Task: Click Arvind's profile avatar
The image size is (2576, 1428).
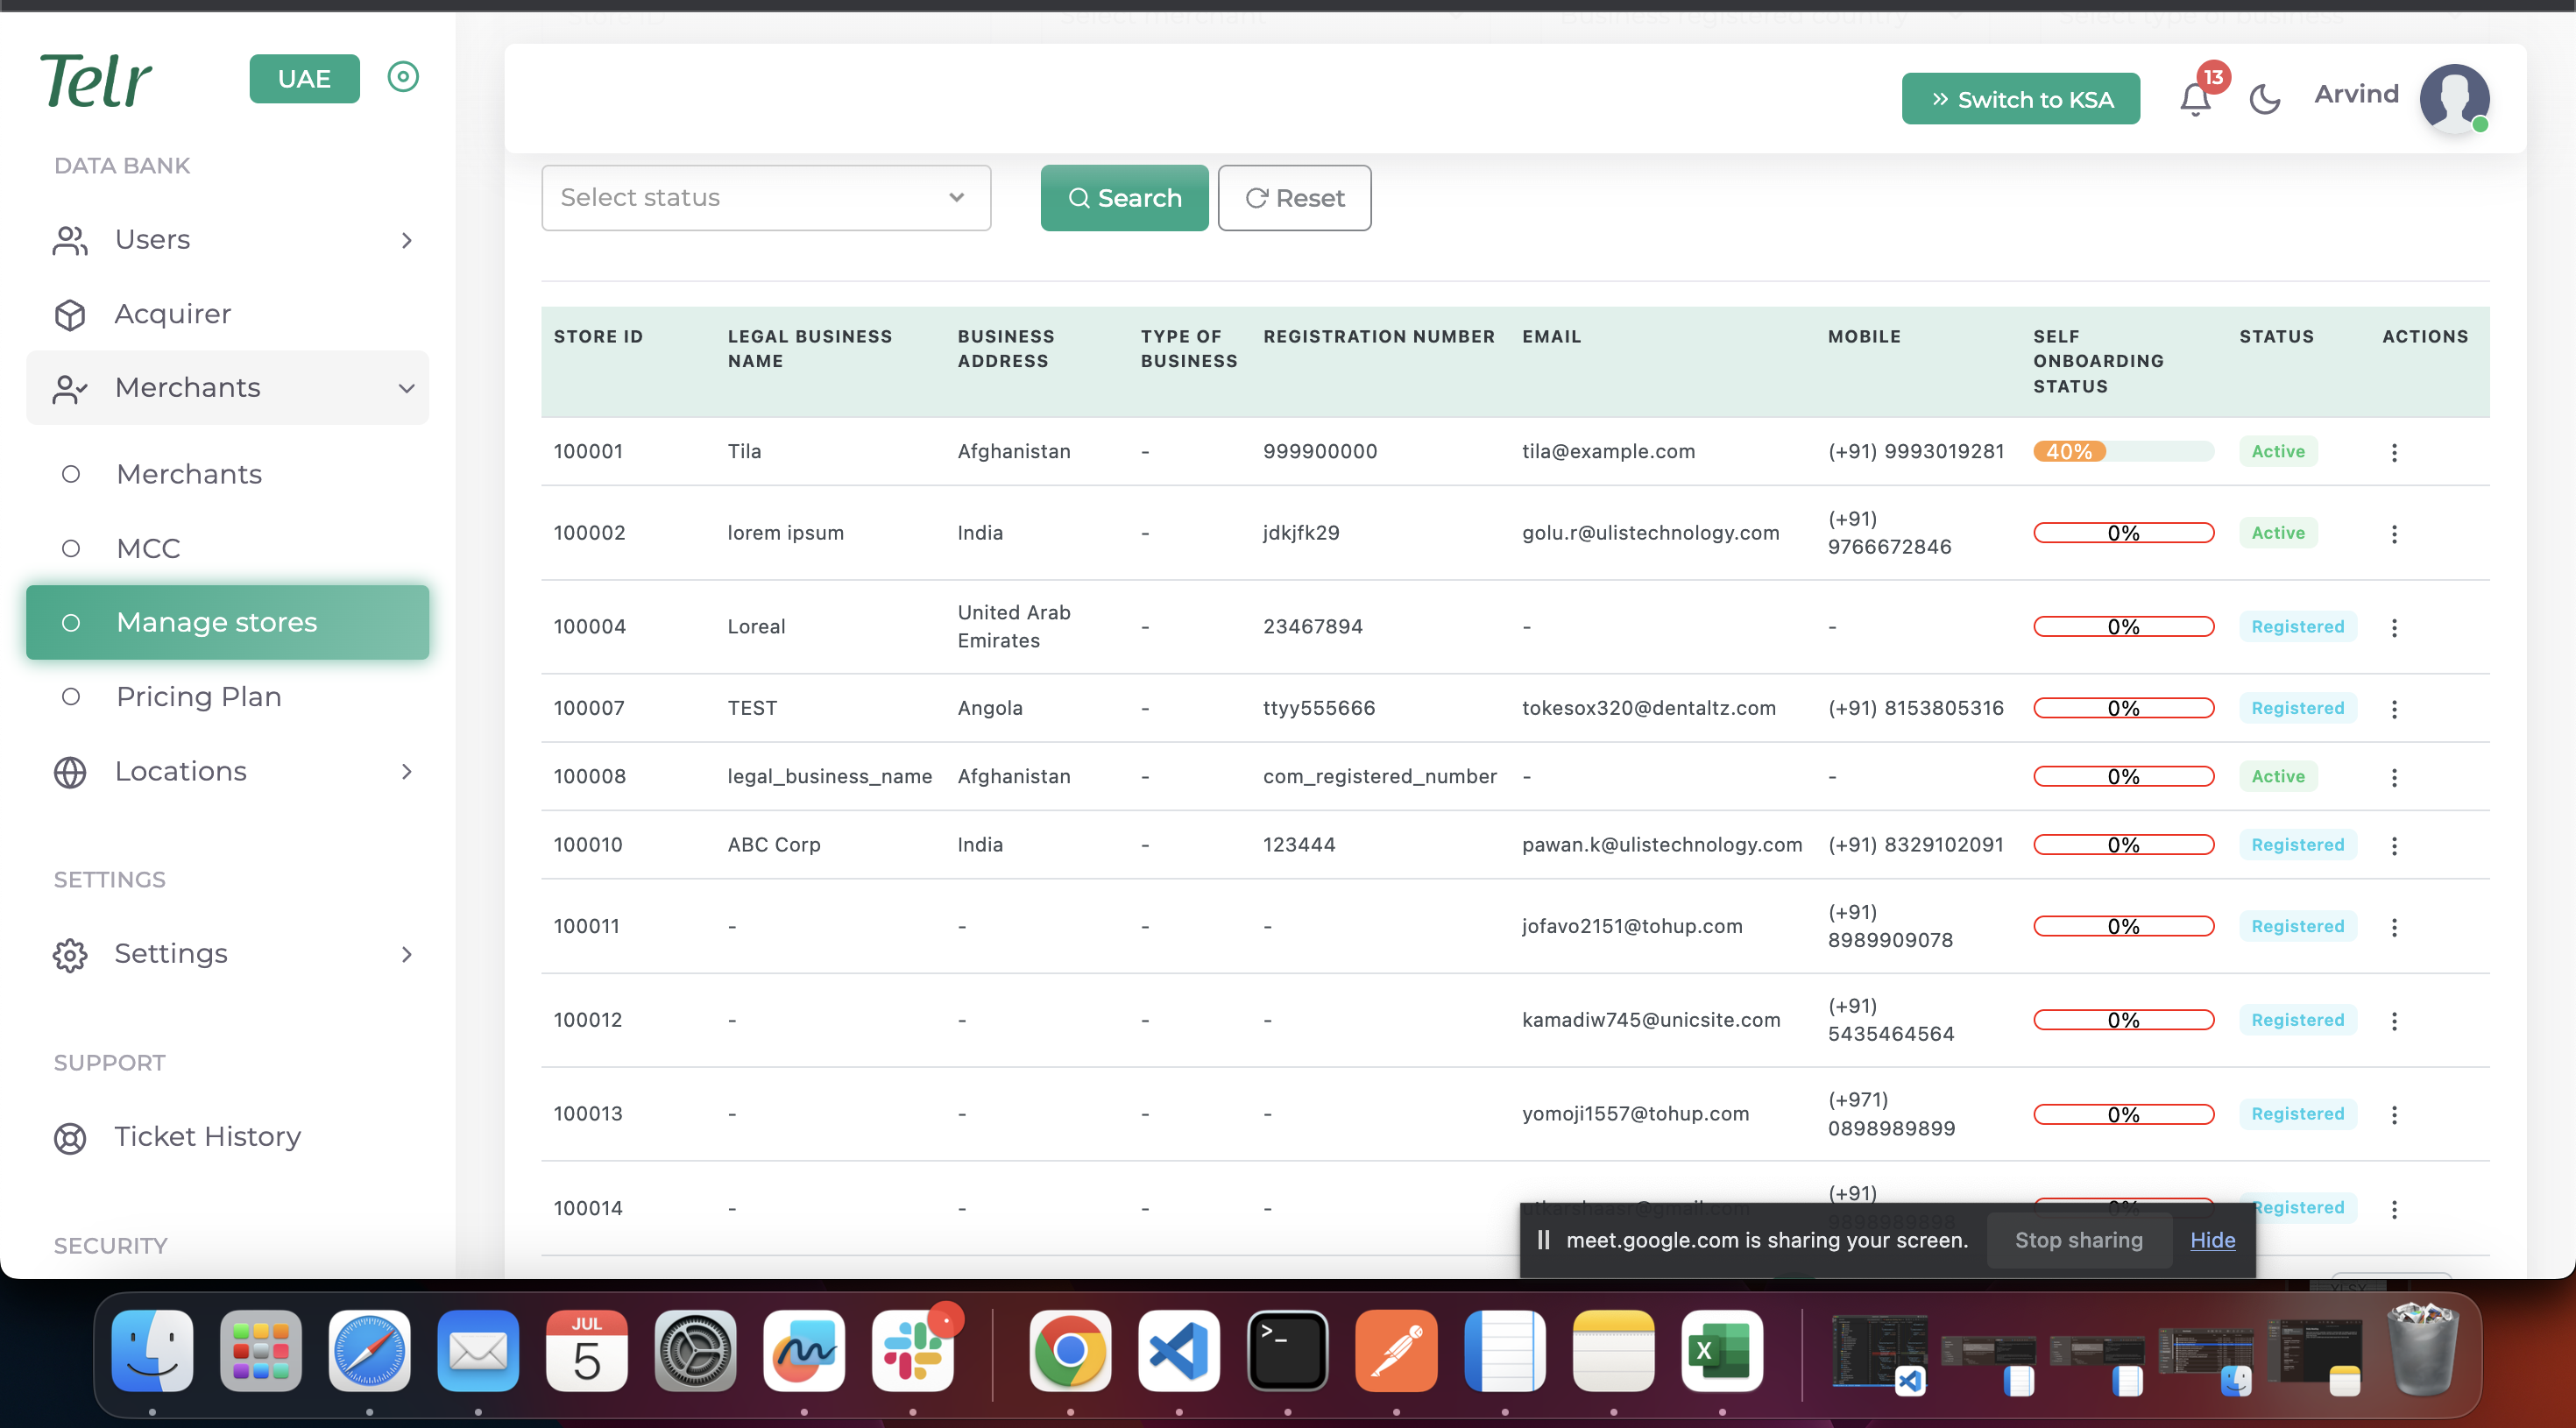Action: click(2453, 98)
